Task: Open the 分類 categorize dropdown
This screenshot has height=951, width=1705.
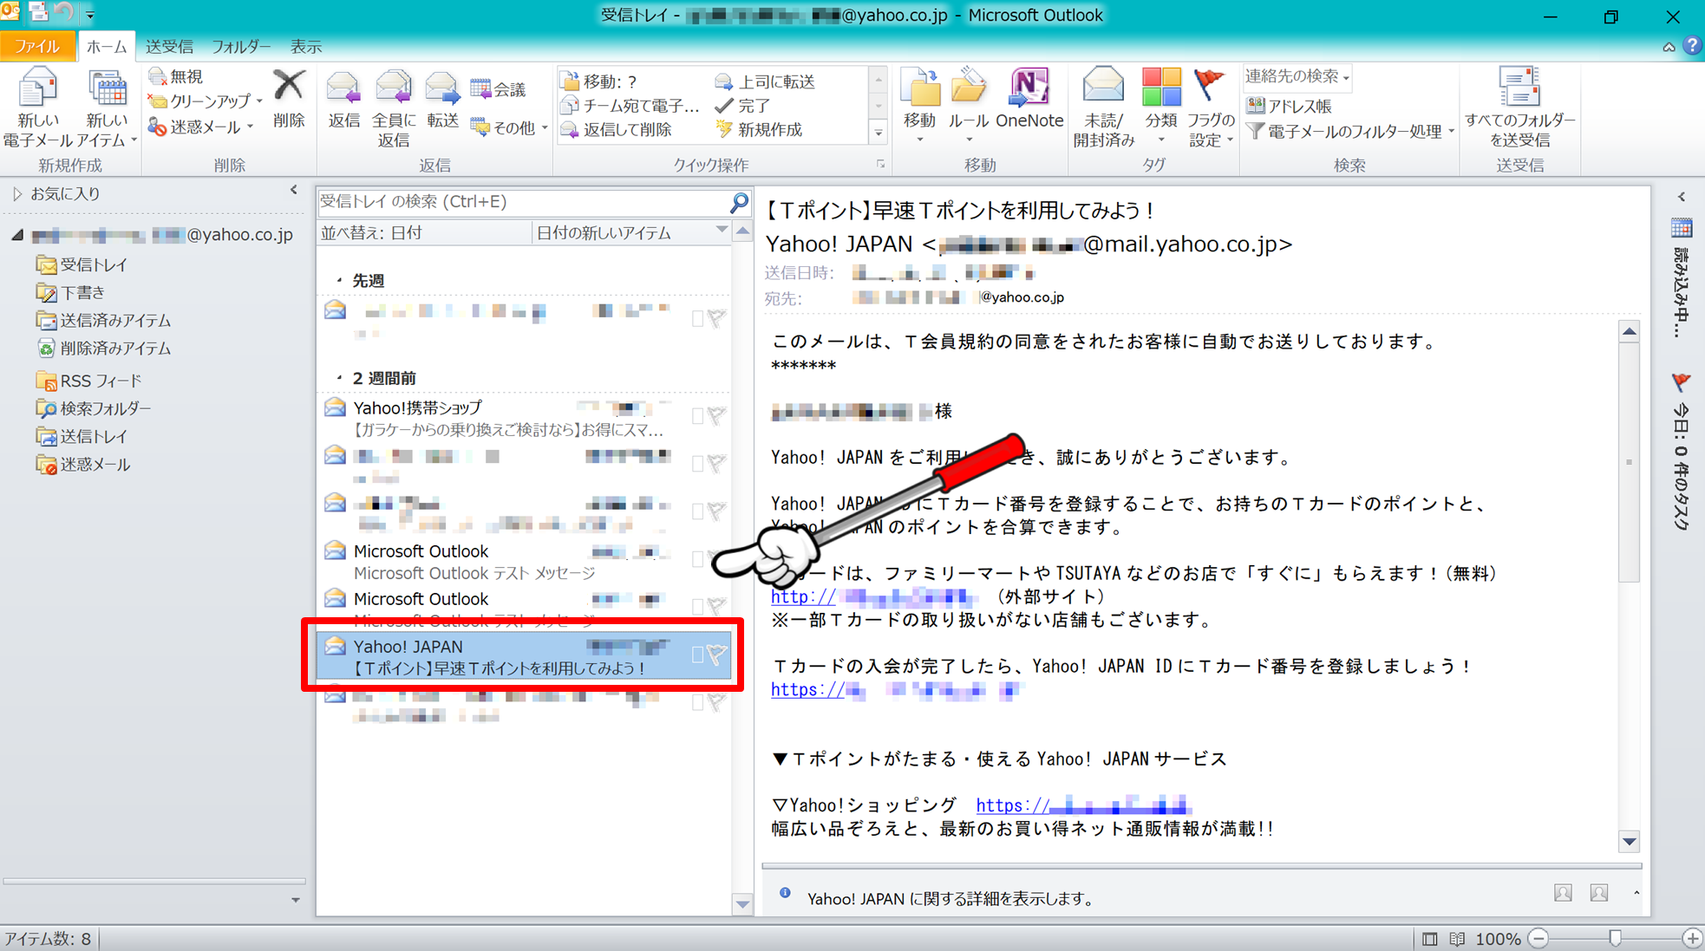Action: coord(1161,106)
